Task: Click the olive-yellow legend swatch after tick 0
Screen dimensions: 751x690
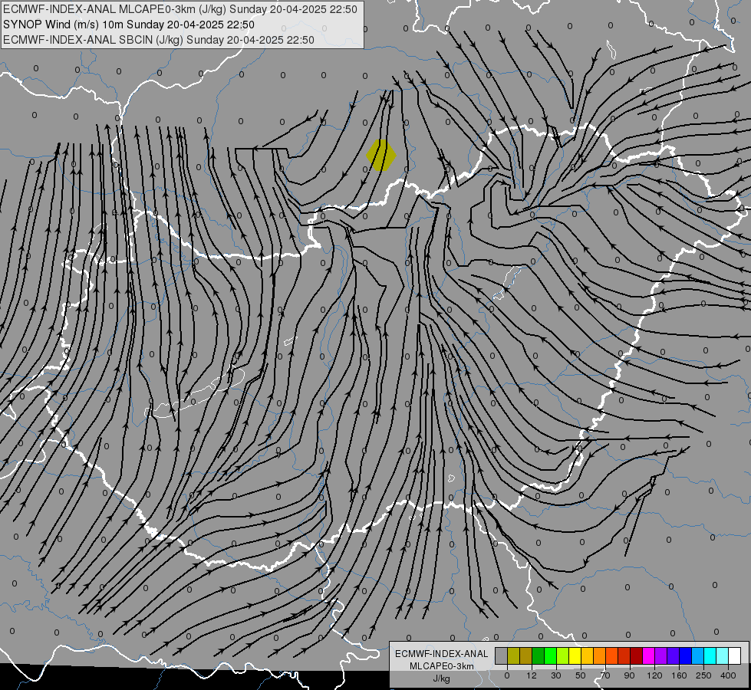Action: pos(513,655)
